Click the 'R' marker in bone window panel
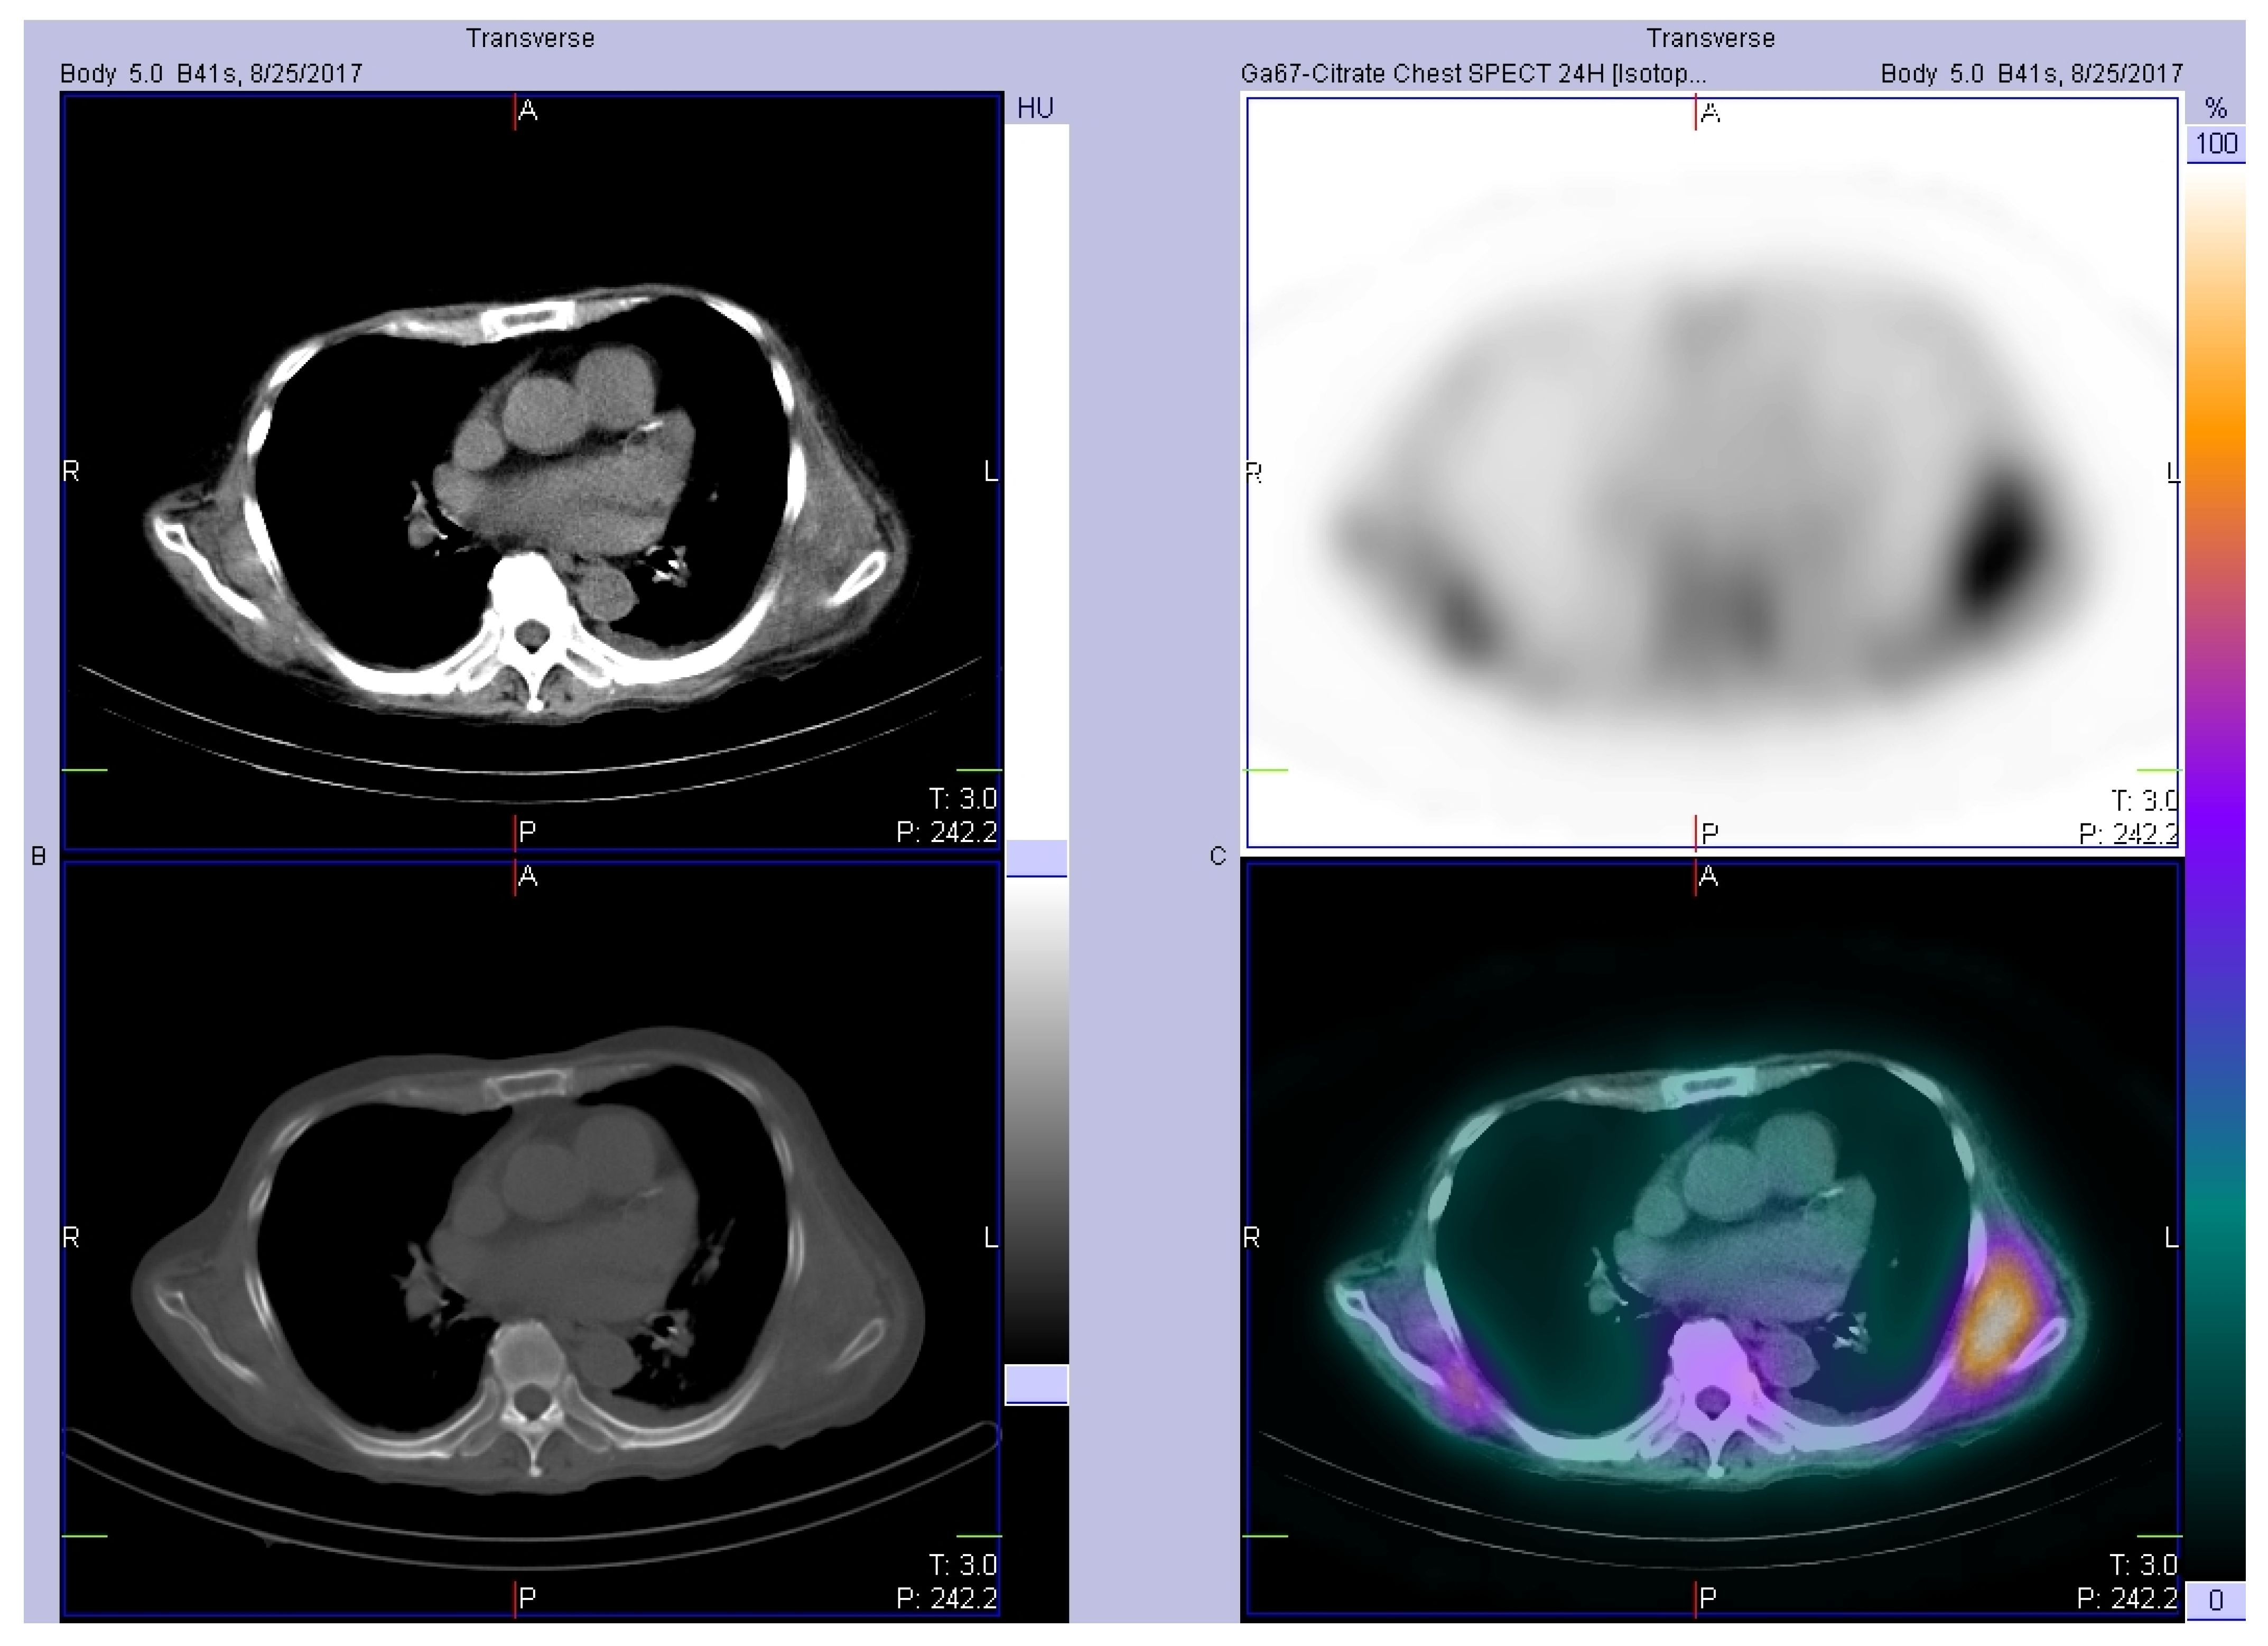Screen dimensions: 2268x1646 point(71,1238)
